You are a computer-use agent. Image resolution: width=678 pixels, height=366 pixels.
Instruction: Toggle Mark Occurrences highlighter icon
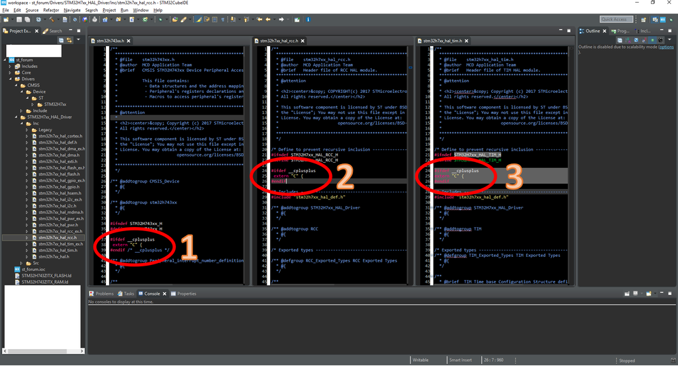pyautogui.click(x=198, y=20)
